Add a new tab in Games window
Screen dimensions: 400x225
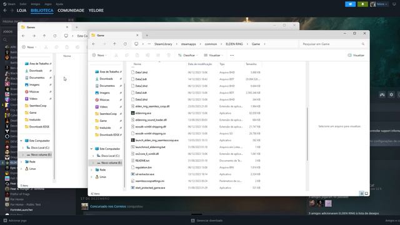tap(76, 27)
